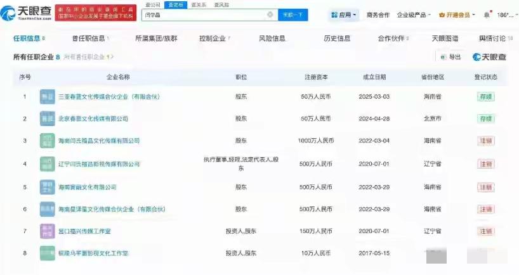
Task: Click the 150万人民币 capital cell
Action: tap(316, 231)
